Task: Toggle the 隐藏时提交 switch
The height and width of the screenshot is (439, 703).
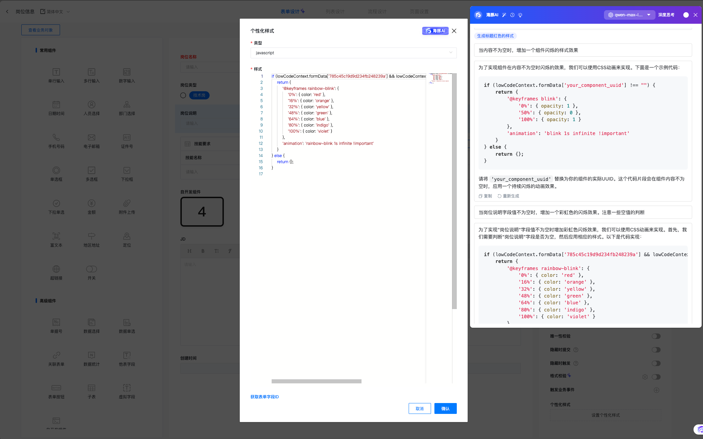Action: [x=656, y=350]
